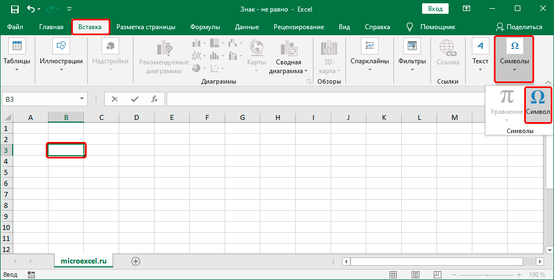The image size is (554, 280).
Task: Open the Надстройки add-ins group
Action: [110, 56]
